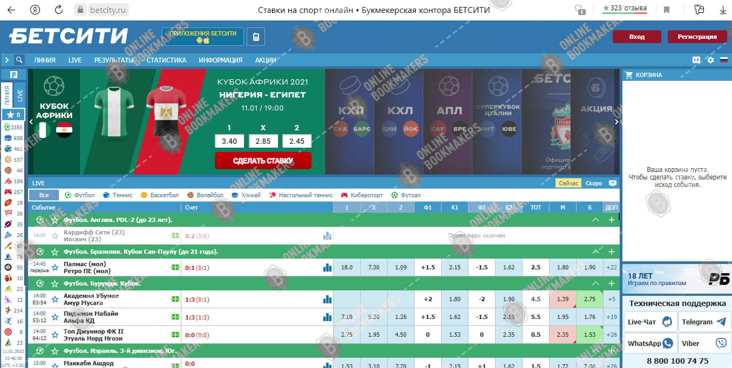Expand +22 extra markets for Палмас
The image size is (732, 368).
(612, 267)
